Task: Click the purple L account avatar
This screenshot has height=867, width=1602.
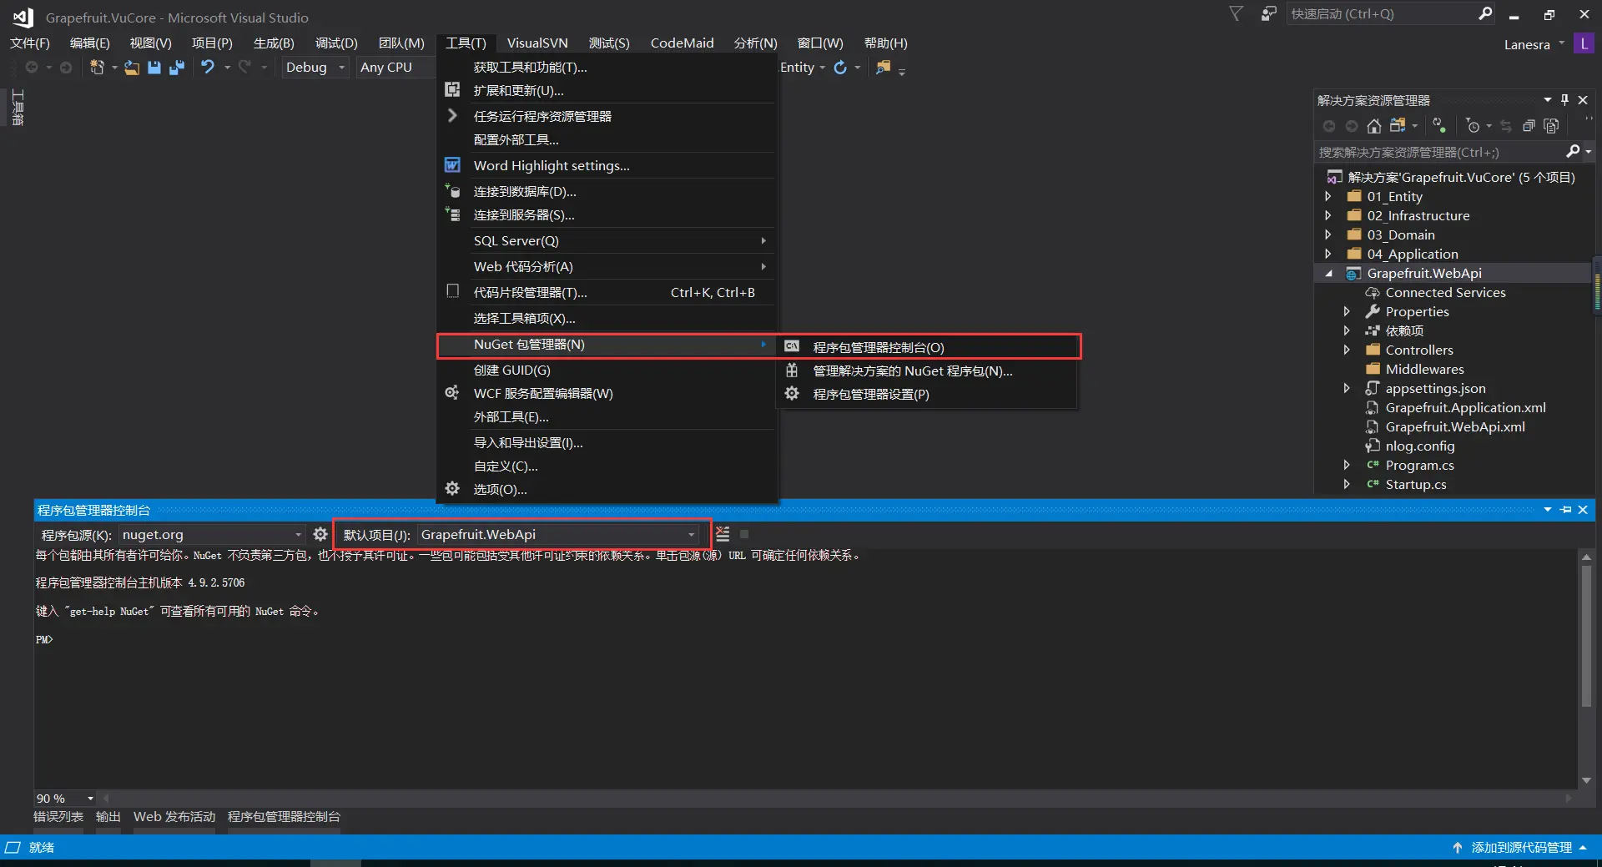Action: point(1584,43)
